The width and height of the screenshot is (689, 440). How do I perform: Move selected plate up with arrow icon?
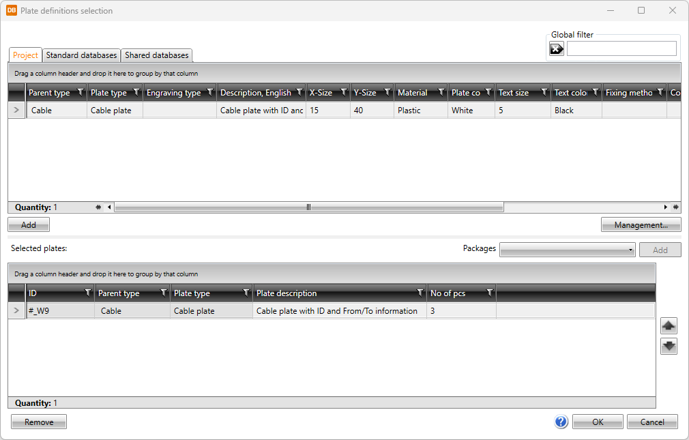[x=669, y=326]
